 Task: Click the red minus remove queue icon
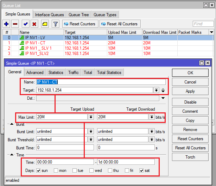15,24
